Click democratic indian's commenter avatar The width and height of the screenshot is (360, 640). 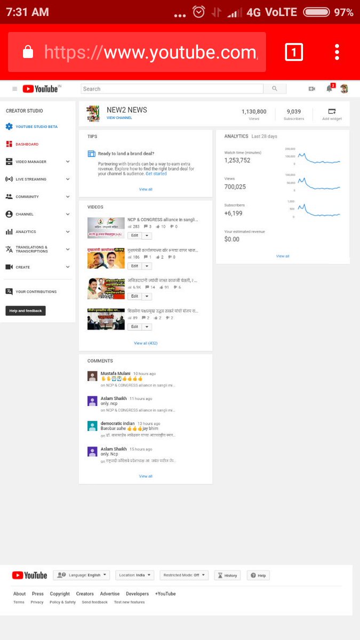(x=92, y=426)
